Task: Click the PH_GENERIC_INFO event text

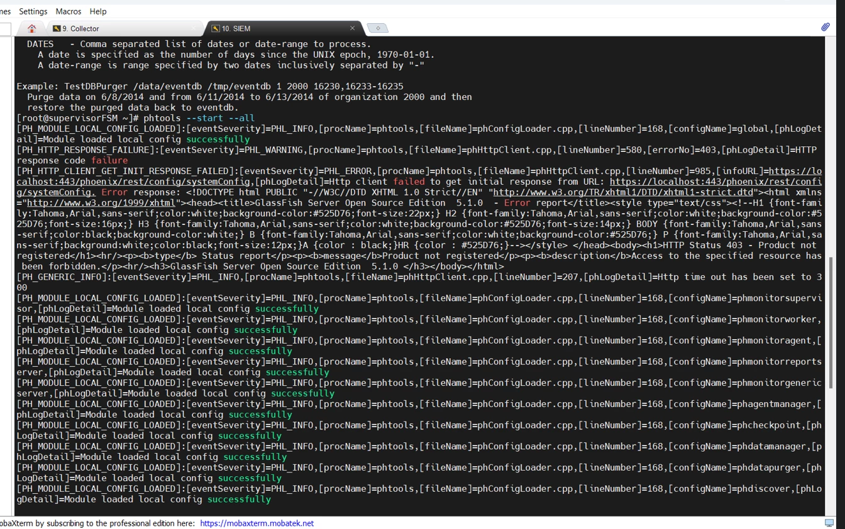Action: (x=62, y=277)
